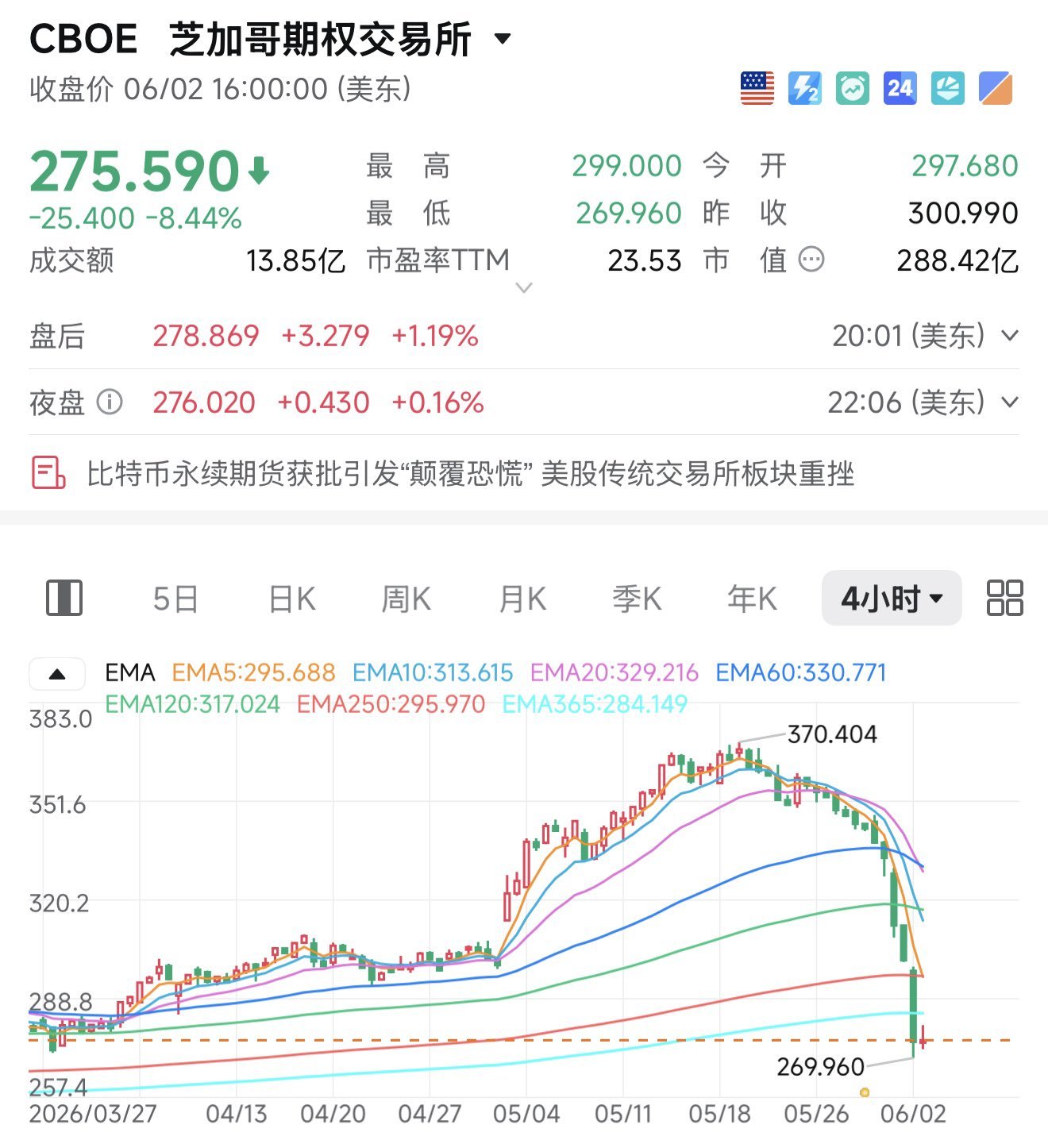1048x1140 pixels.
Task: Open the 4小时 interval dropdown
Action: tap(892, 598)
